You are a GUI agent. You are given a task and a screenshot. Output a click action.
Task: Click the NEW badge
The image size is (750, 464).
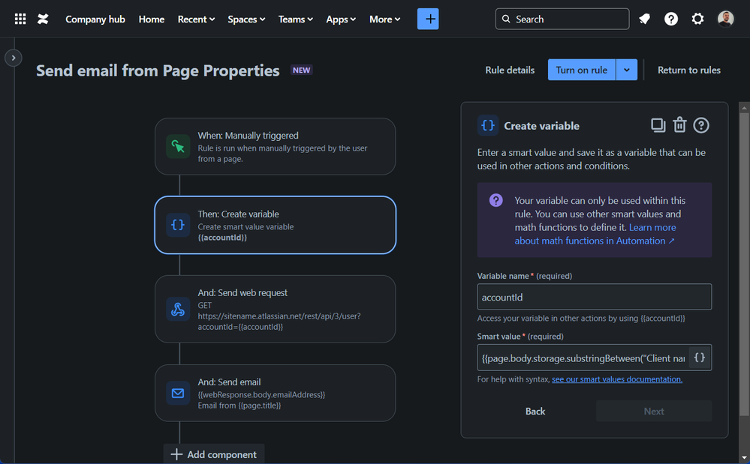tap(301, 70)
